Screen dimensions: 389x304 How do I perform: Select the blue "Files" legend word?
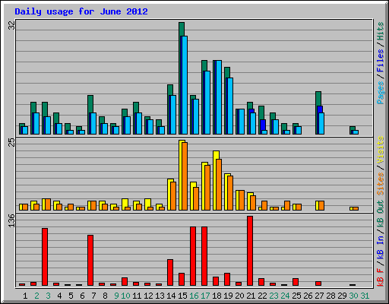click(381, 61)
